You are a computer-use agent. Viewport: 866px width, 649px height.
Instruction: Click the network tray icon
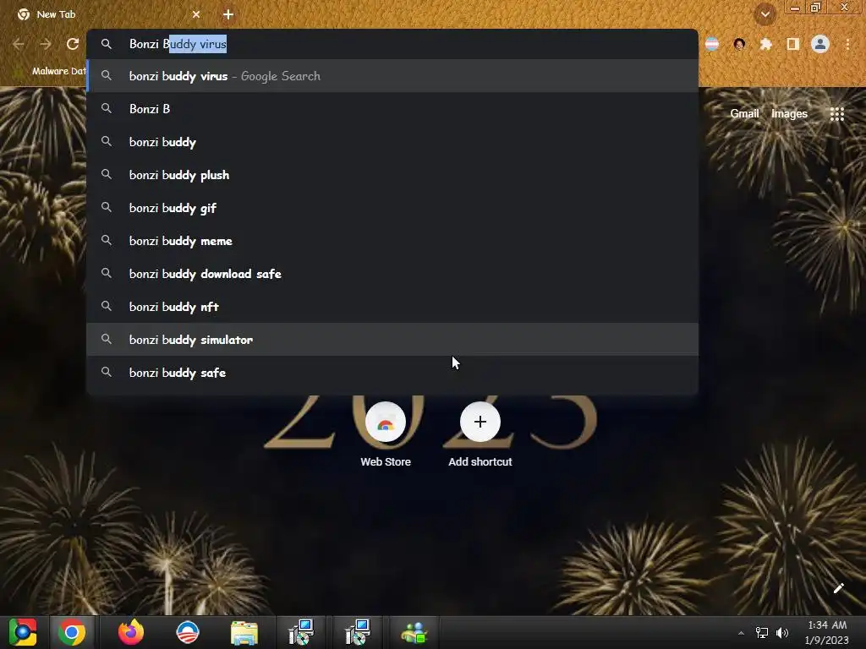[x=762, y=633]
